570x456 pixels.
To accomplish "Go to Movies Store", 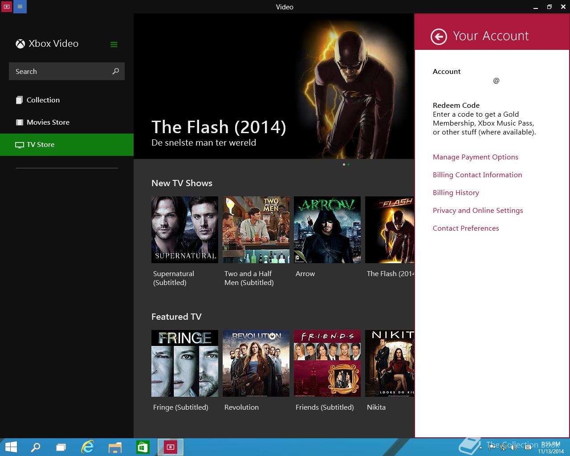I will [67, 122].
